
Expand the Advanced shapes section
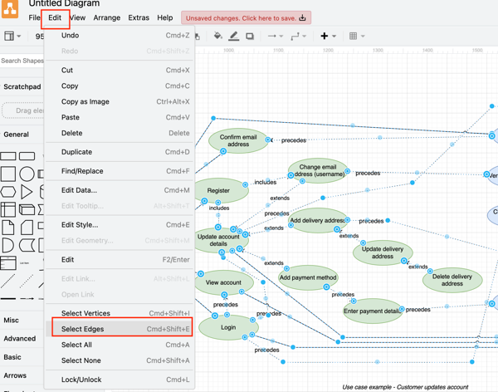20,339
